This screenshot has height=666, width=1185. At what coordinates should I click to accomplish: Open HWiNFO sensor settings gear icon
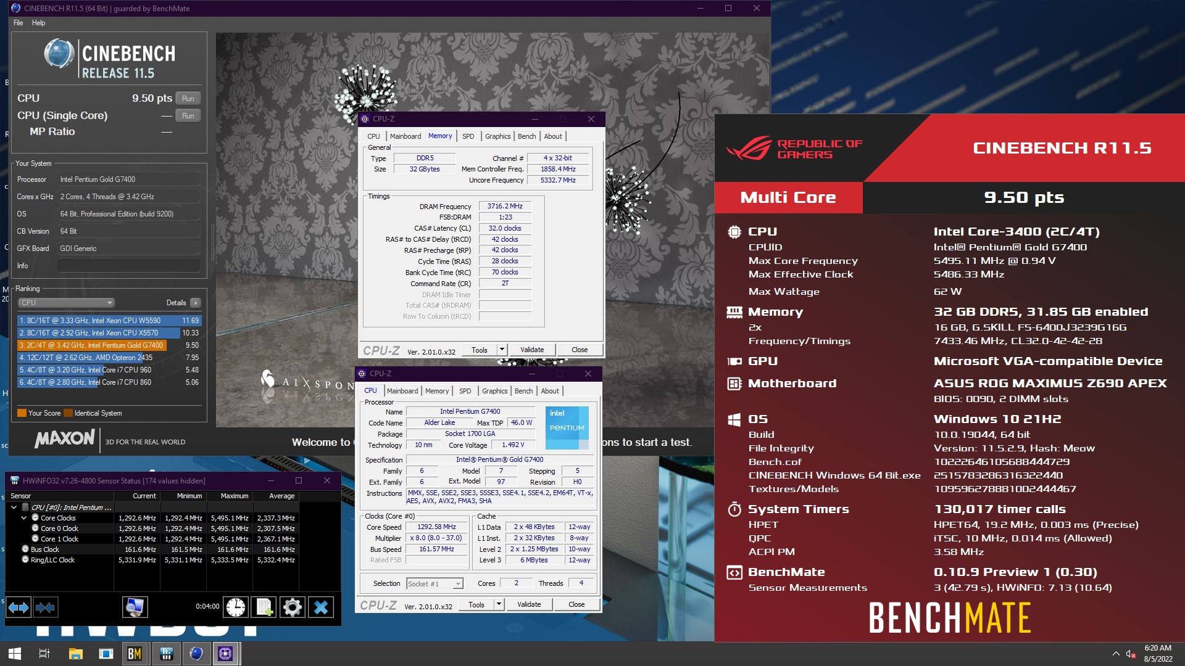click(293, 607)
